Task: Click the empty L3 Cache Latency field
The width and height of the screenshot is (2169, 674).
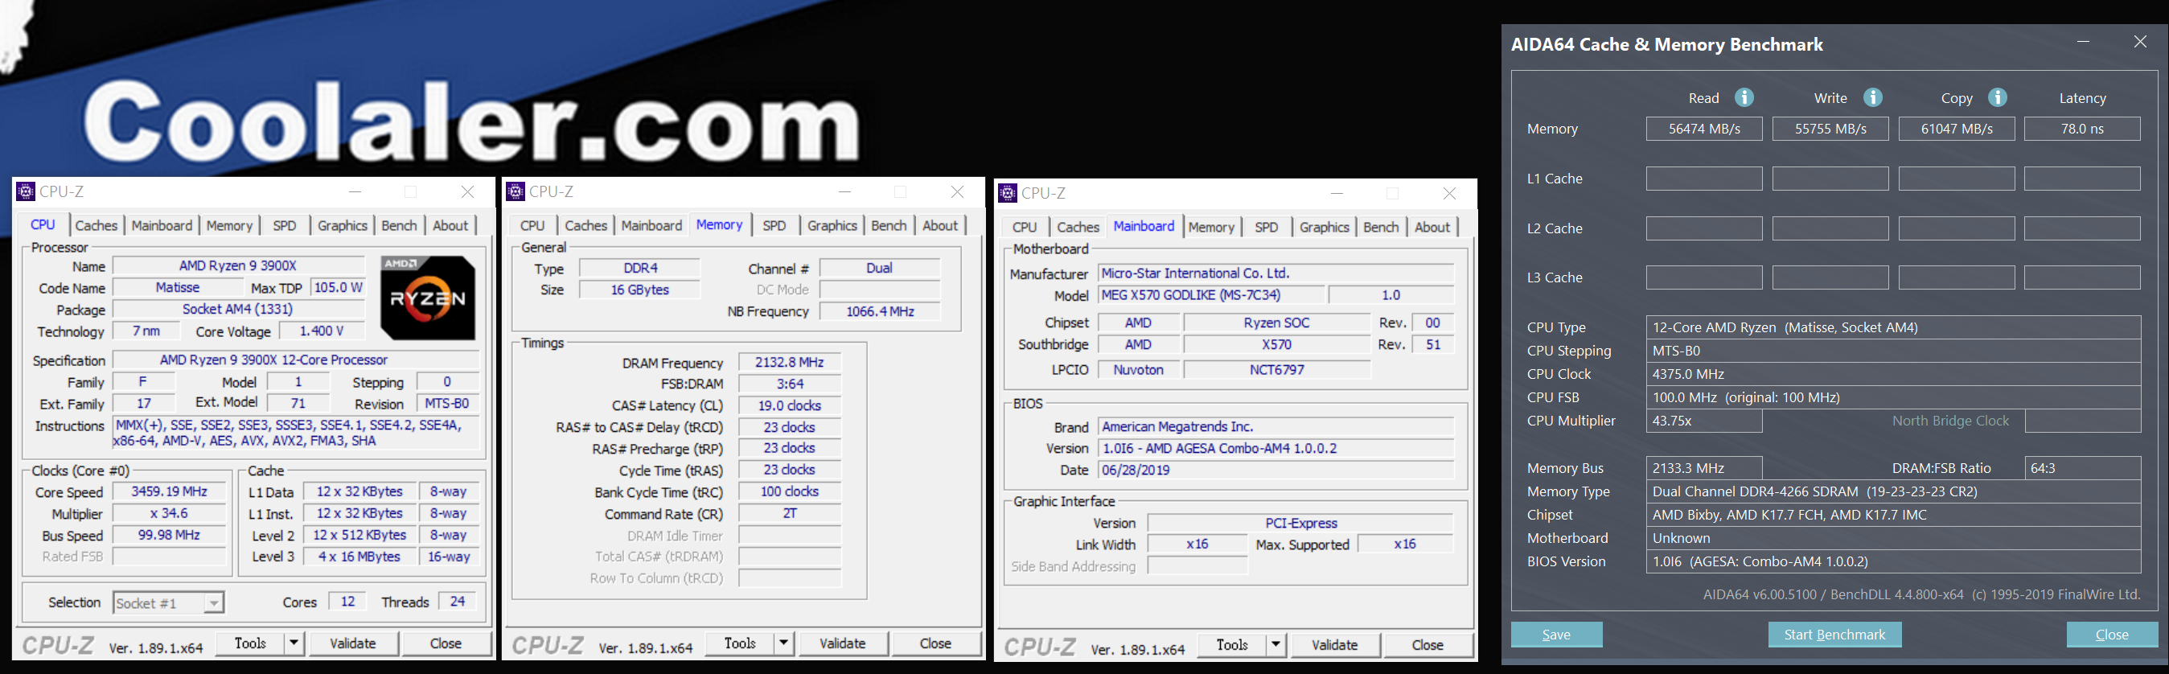Action: [x=2082, y=277]
